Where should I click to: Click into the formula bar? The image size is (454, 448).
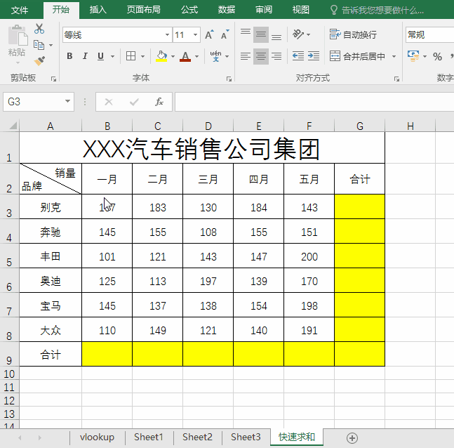314,102
